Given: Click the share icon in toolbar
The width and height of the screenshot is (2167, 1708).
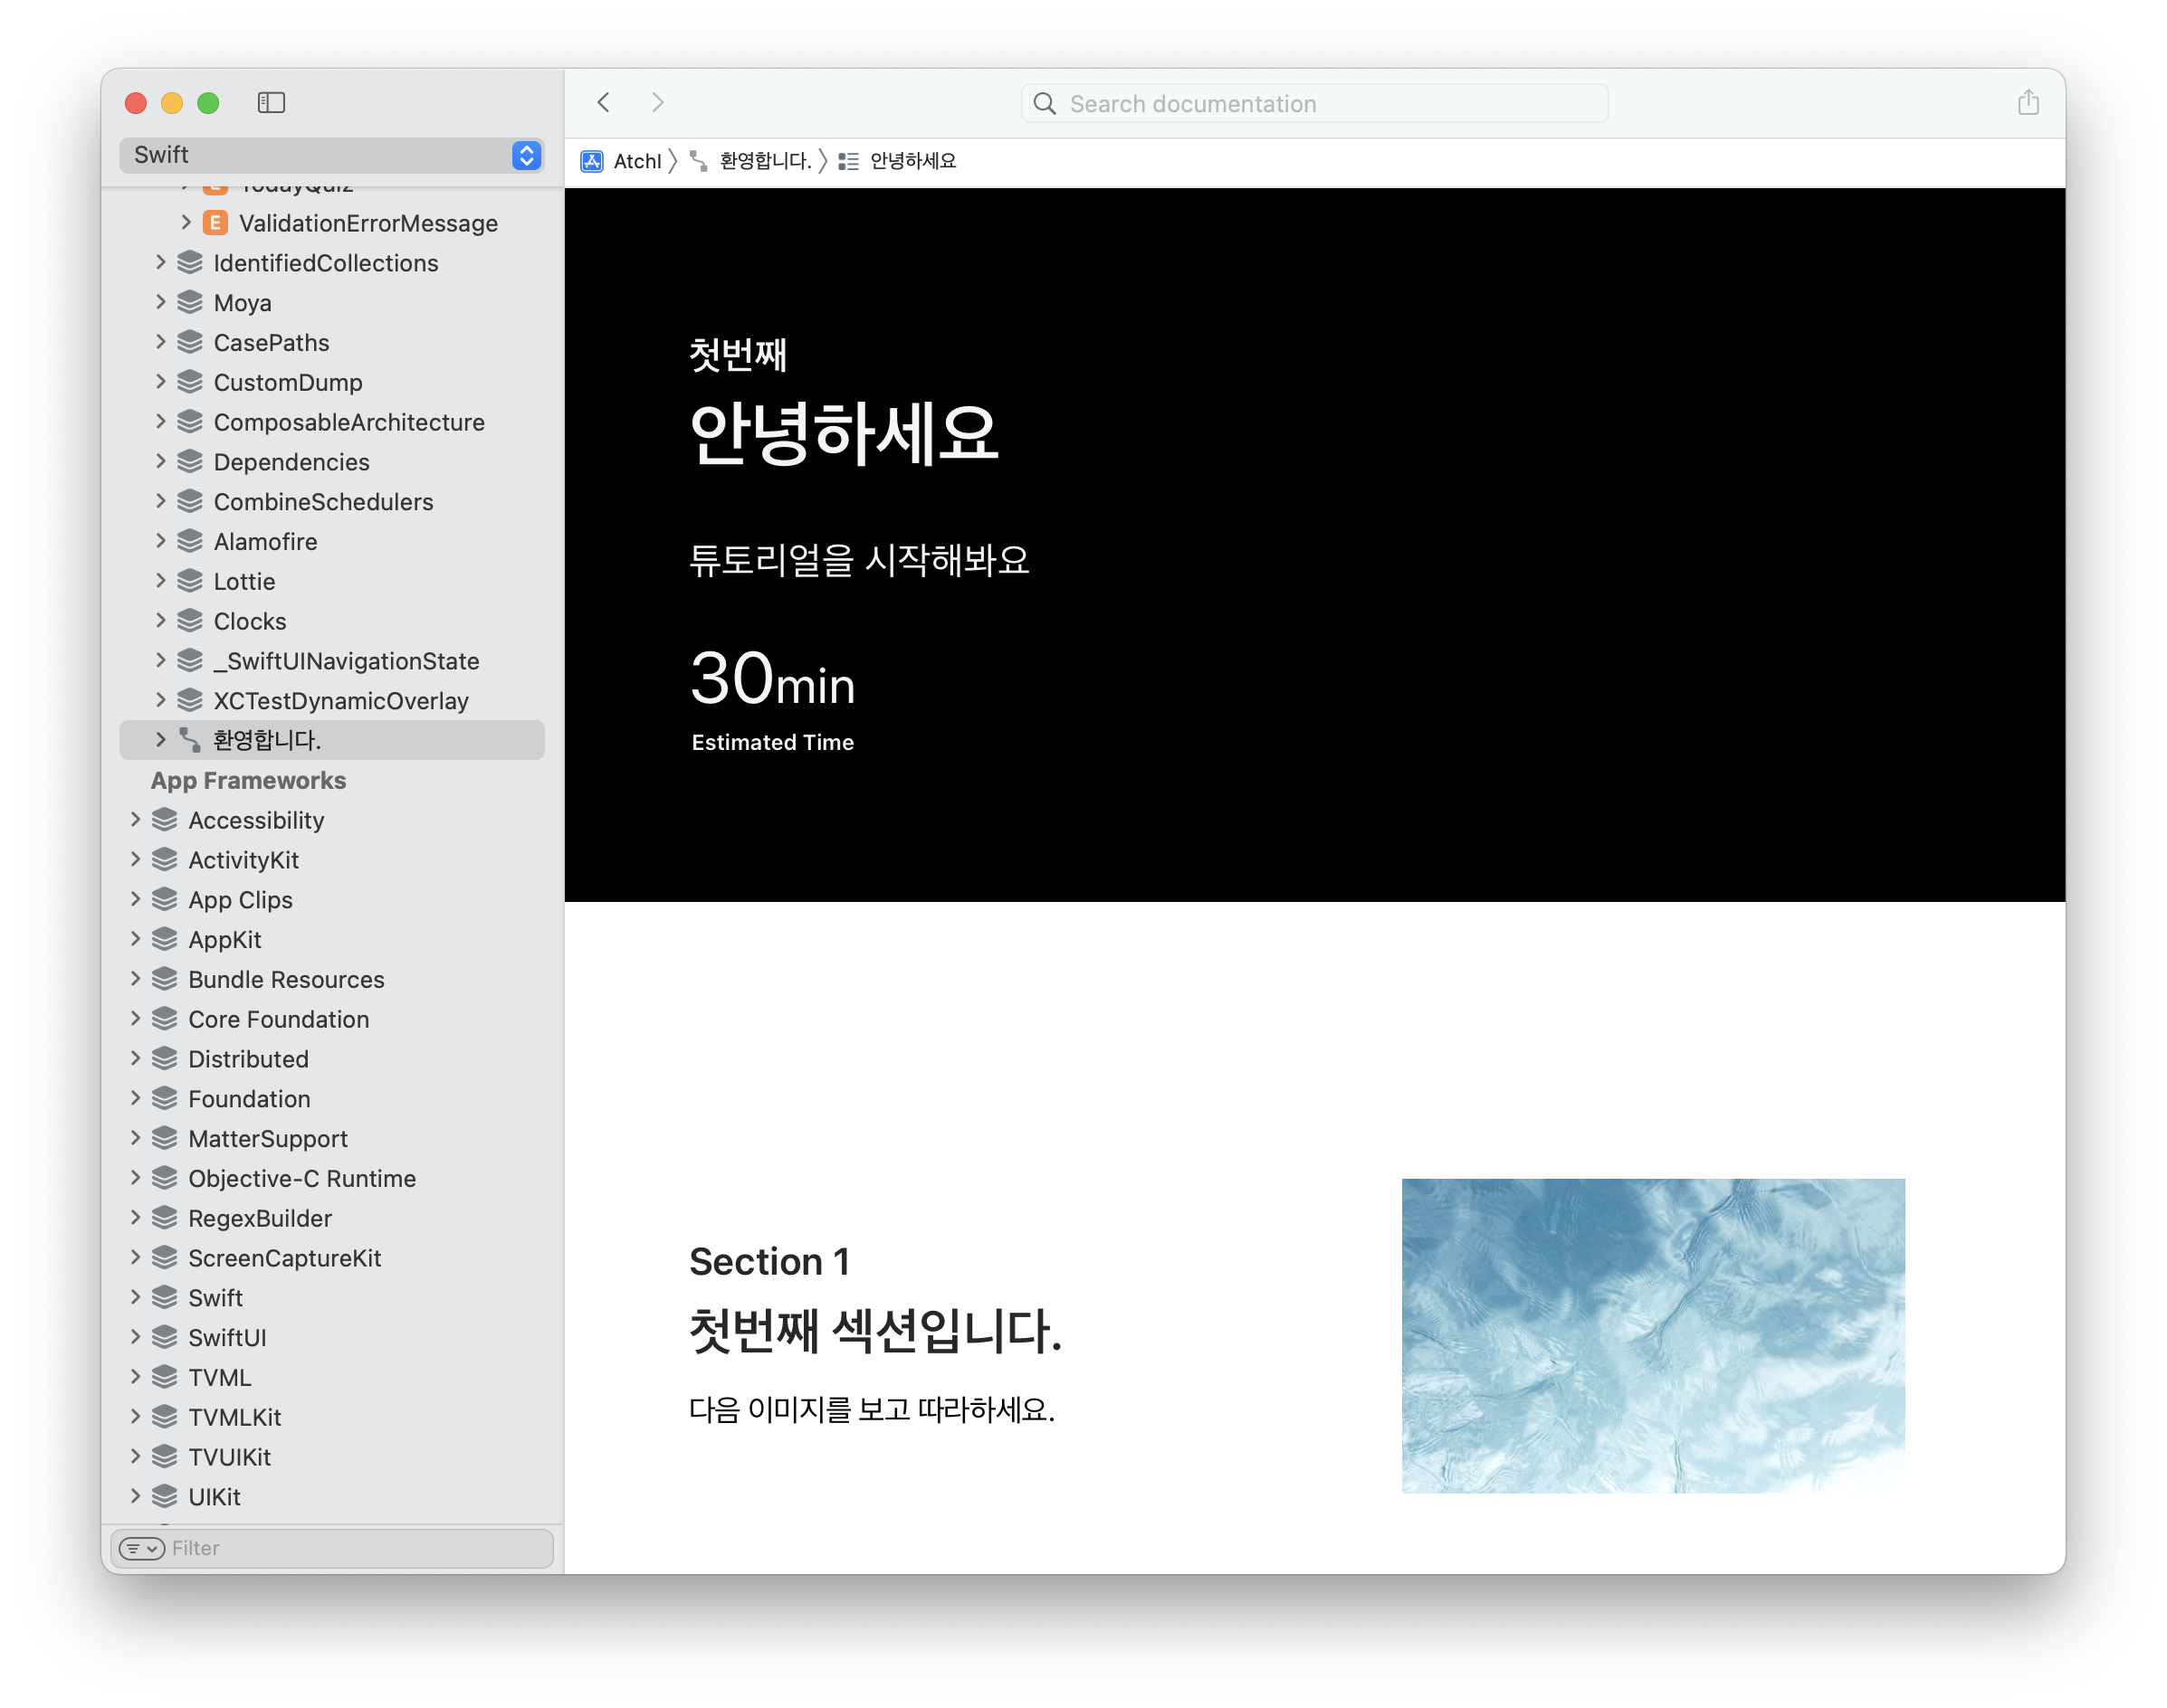Looking at the screenshot, I should 2027,103.
